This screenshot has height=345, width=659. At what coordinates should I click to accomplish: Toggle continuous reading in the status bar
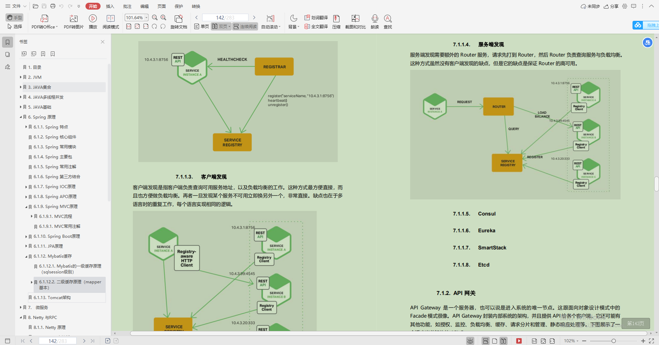pos(485,341)
